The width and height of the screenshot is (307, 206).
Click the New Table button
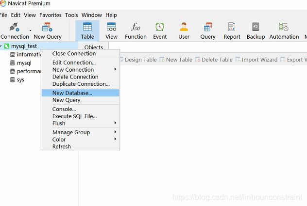[x=176, y=60]
